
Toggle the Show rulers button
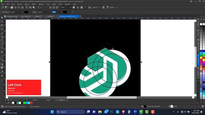78,7
